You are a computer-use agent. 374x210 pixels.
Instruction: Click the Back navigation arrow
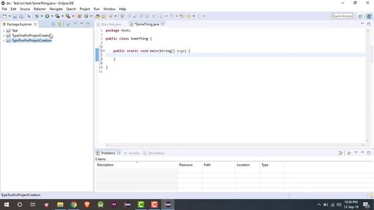(189, 16)
